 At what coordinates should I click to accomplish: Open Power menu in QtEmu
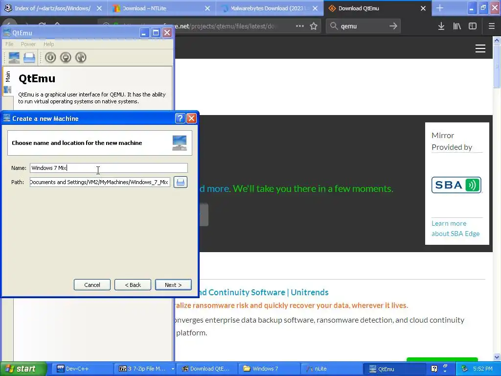click(x=28, y=44)
